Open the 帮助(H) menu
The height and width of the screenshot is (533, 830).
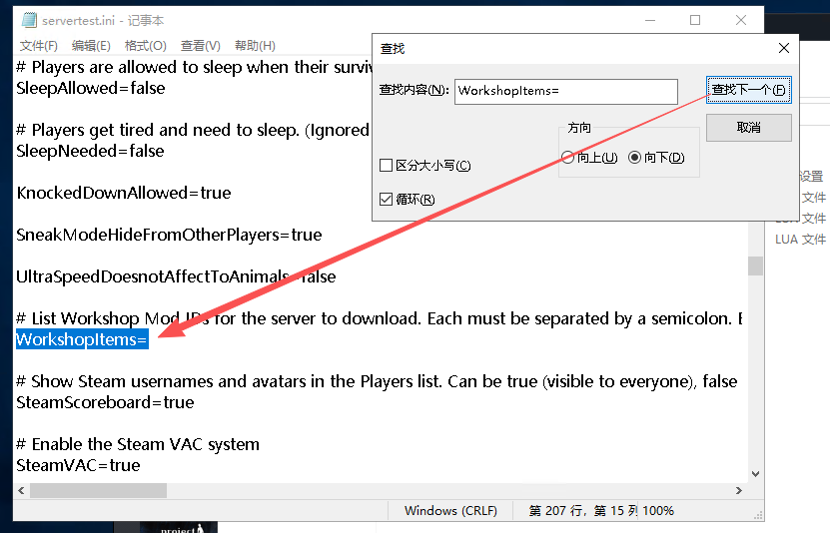(x=254, y=46)
